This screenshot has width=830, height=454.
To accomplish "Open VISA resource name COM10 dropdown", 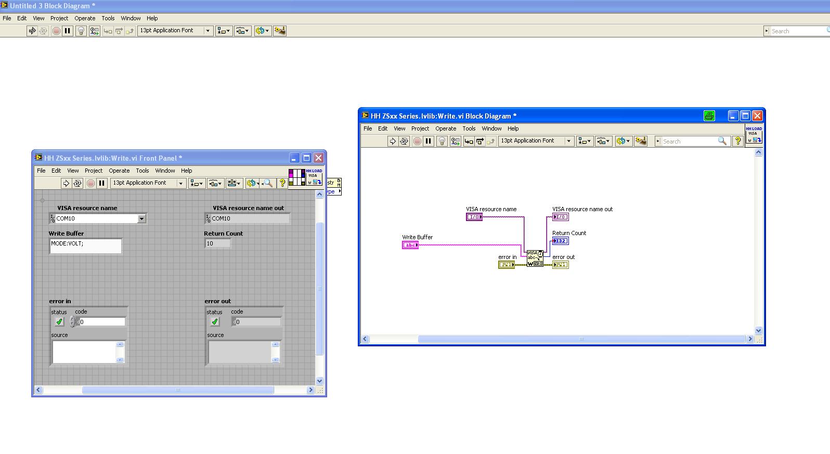I will [x=141, y=219].
